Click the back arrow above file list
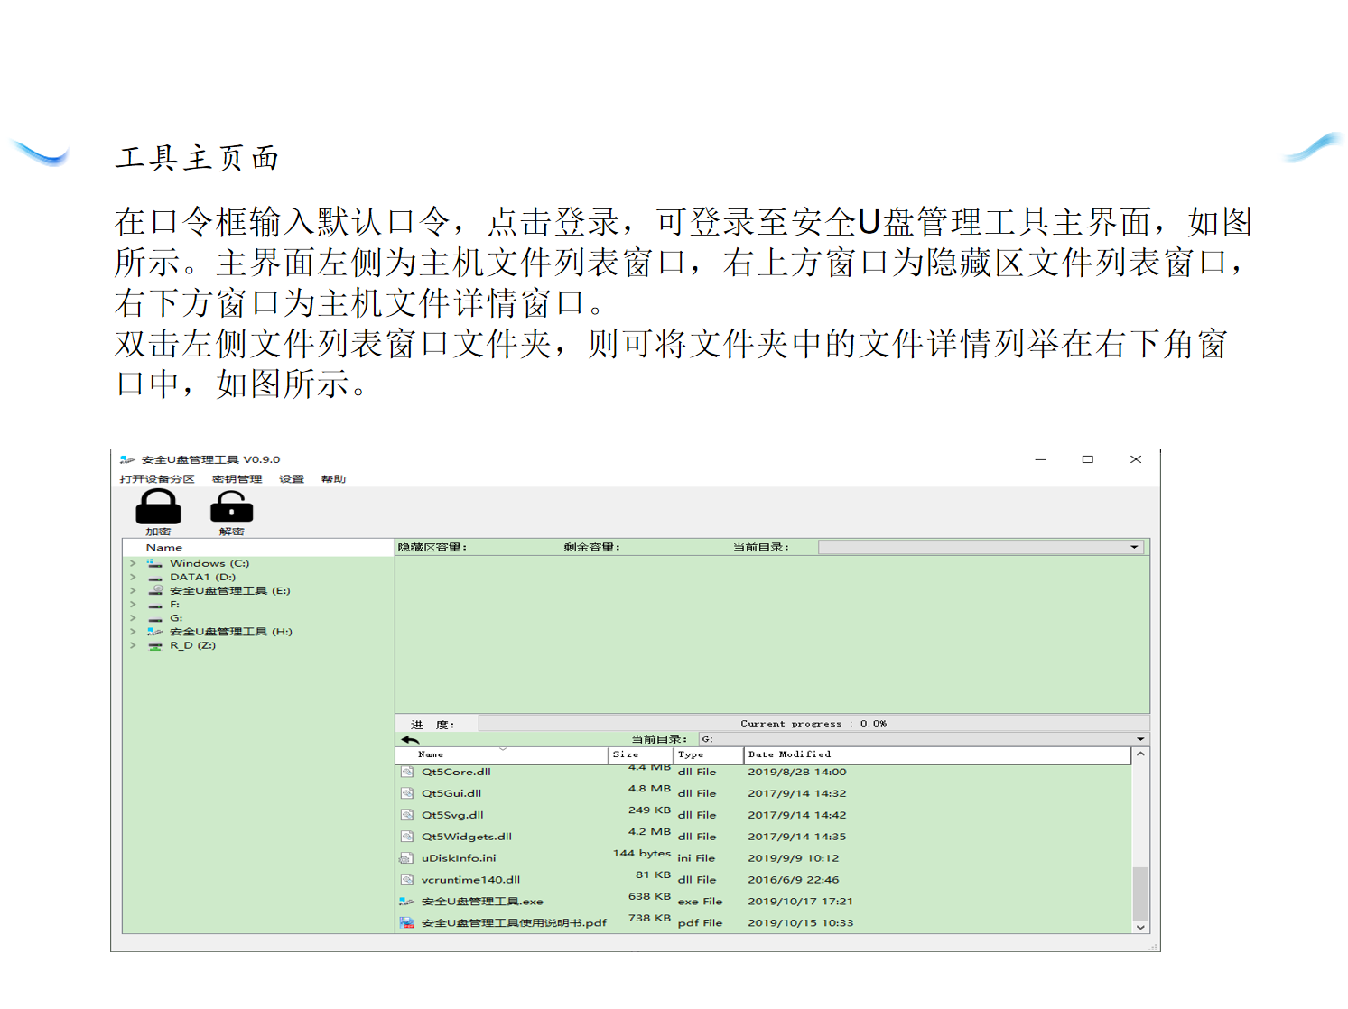Screen dimensions: 1348x1009 tap(411, 739)
